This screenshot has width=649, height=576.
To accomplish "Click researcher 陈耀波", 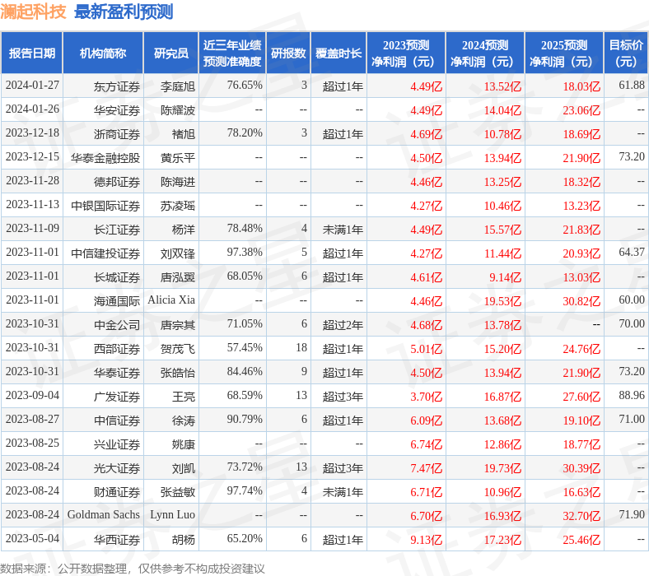I will click(178, 110).
